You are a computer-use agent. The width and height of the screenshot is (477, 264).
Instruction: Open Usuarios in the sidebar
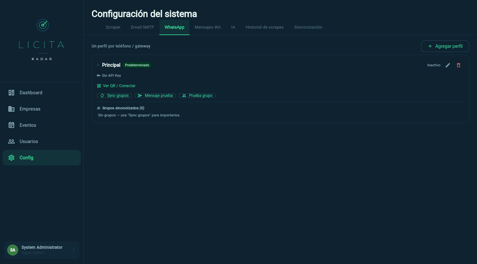[42, 141]
